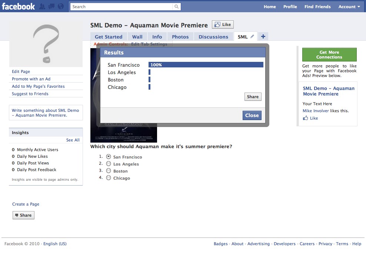Image resolution: width=366 pixels, height=260 pixels.
Task: Open the Account dropdown menu
Action: click(349, 7)
